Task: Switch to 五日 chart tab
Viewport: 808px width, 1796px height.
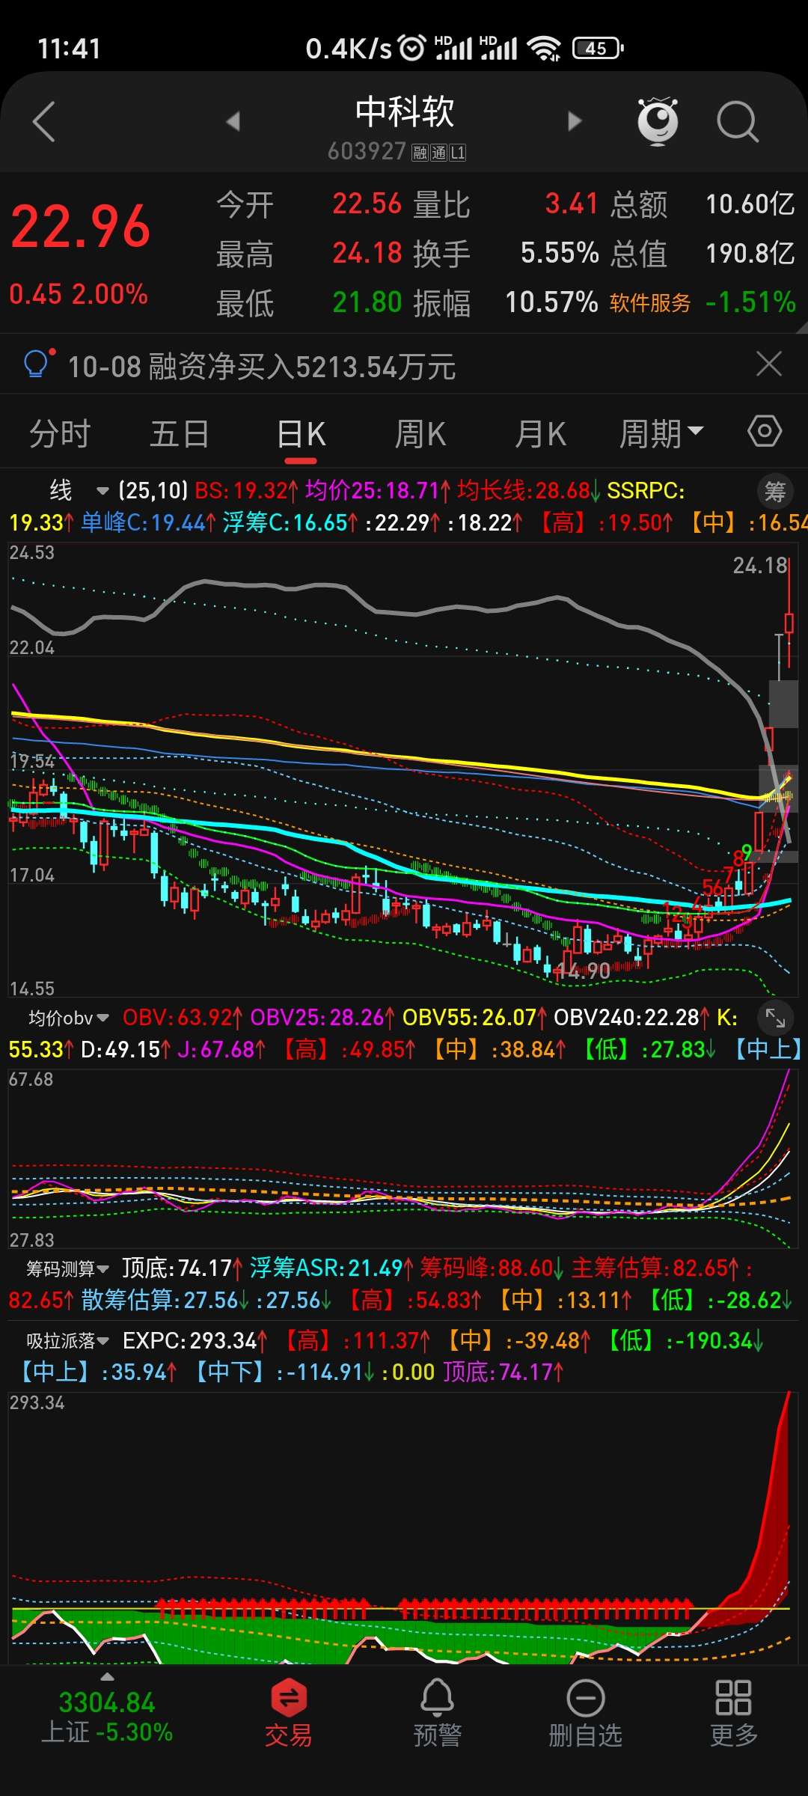Action: (180, 434)
